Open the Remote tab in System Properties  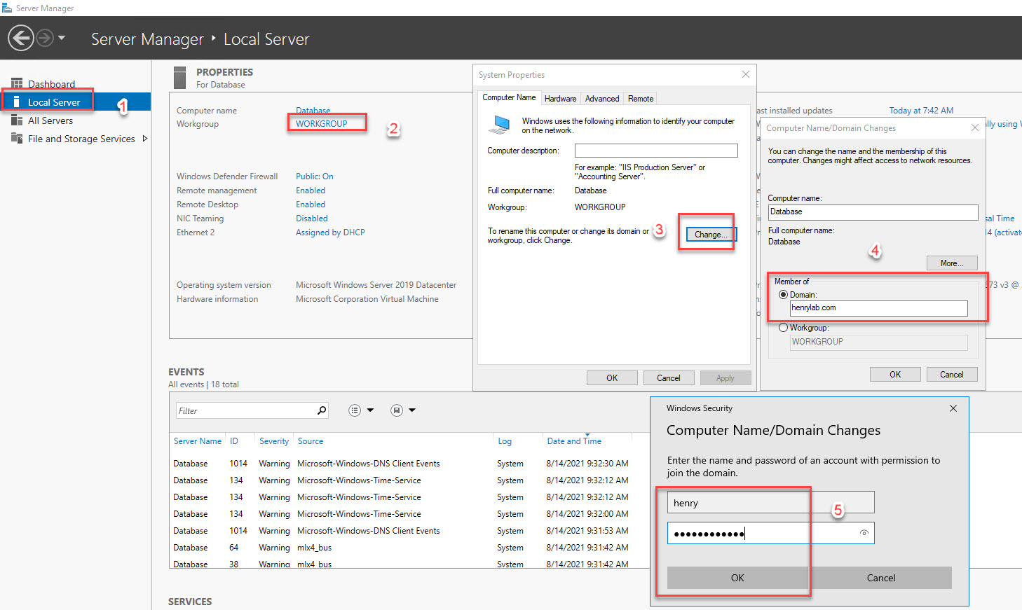point(640,99)
